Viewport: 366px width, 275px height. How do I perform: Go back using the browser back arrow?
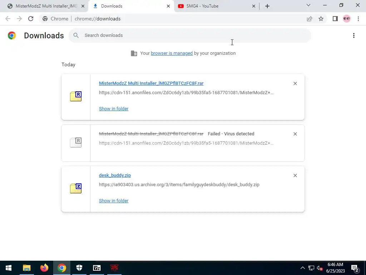click(x=8, y=19)
